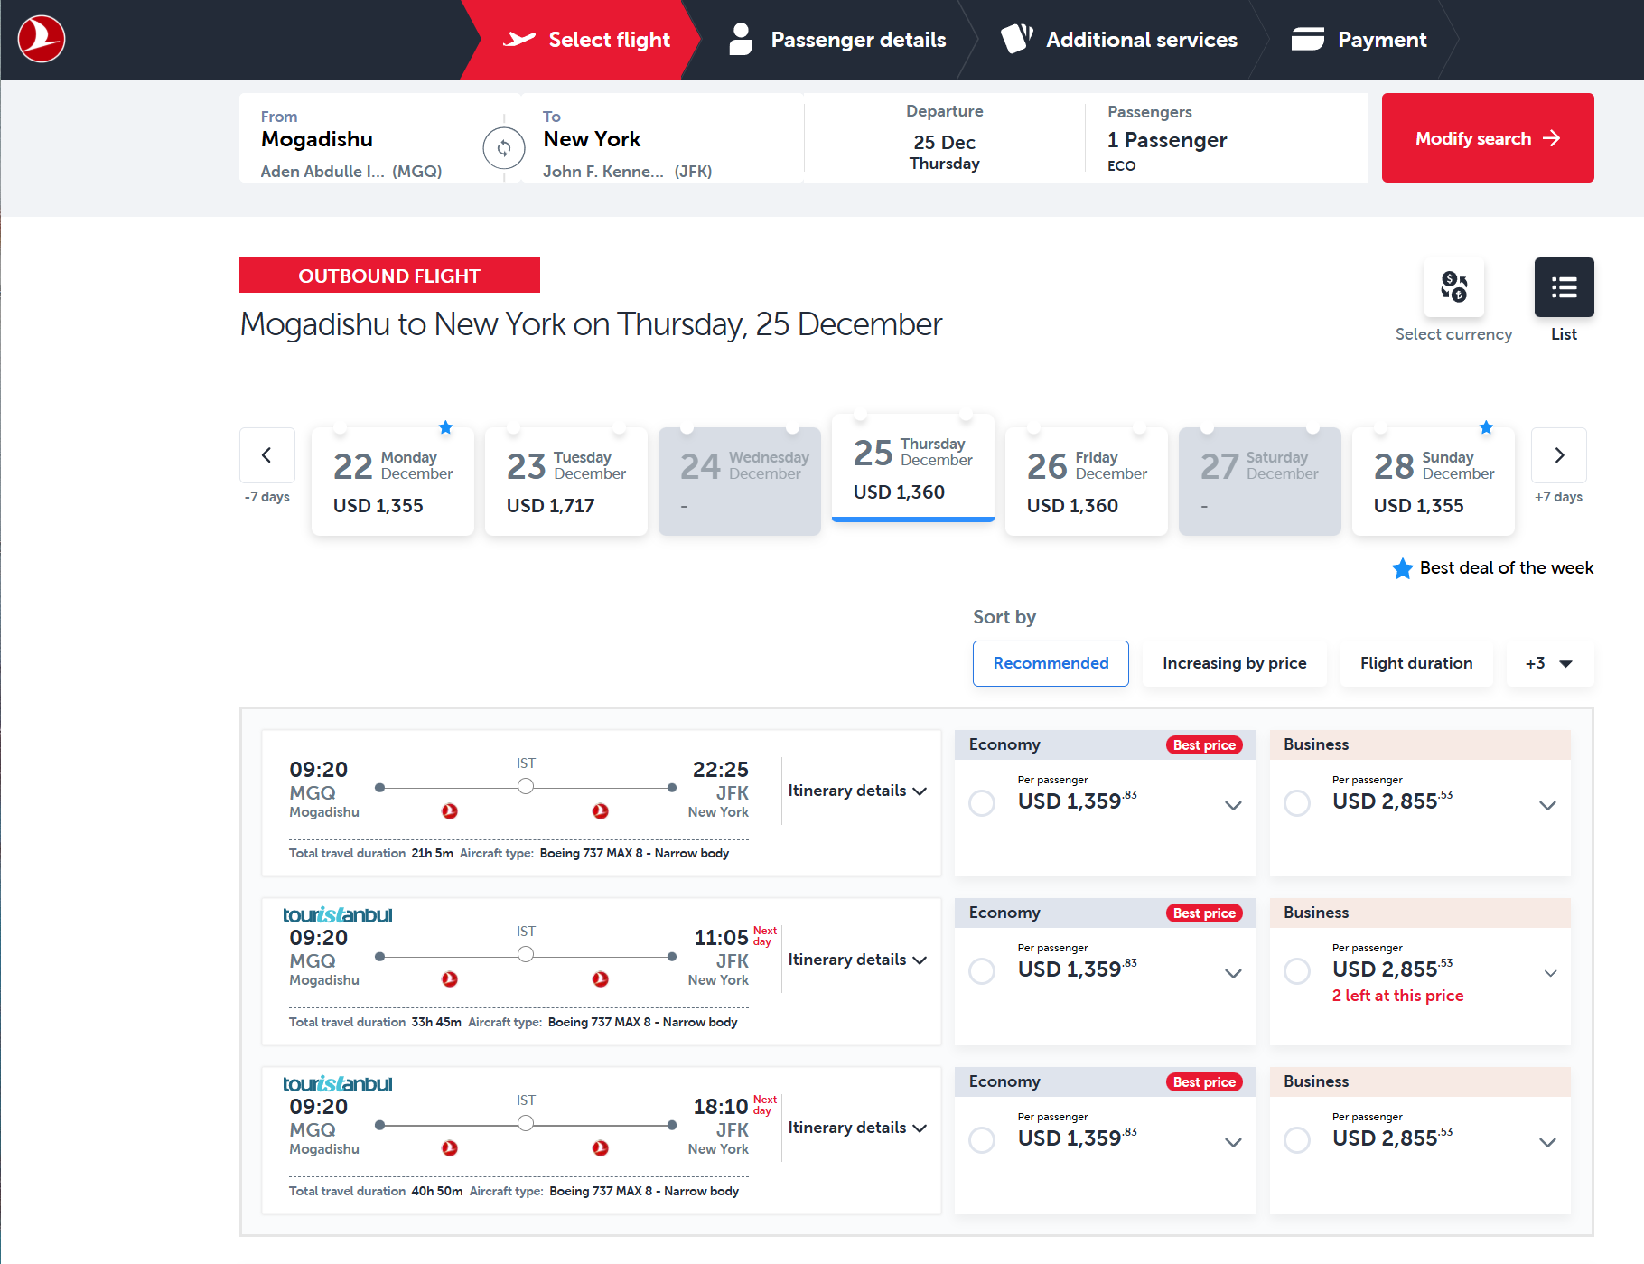Expand Business fare details for 18:10 arrival flight
The width and height of the screenshot is (1644, 1264).
tap(1547, 1142)
